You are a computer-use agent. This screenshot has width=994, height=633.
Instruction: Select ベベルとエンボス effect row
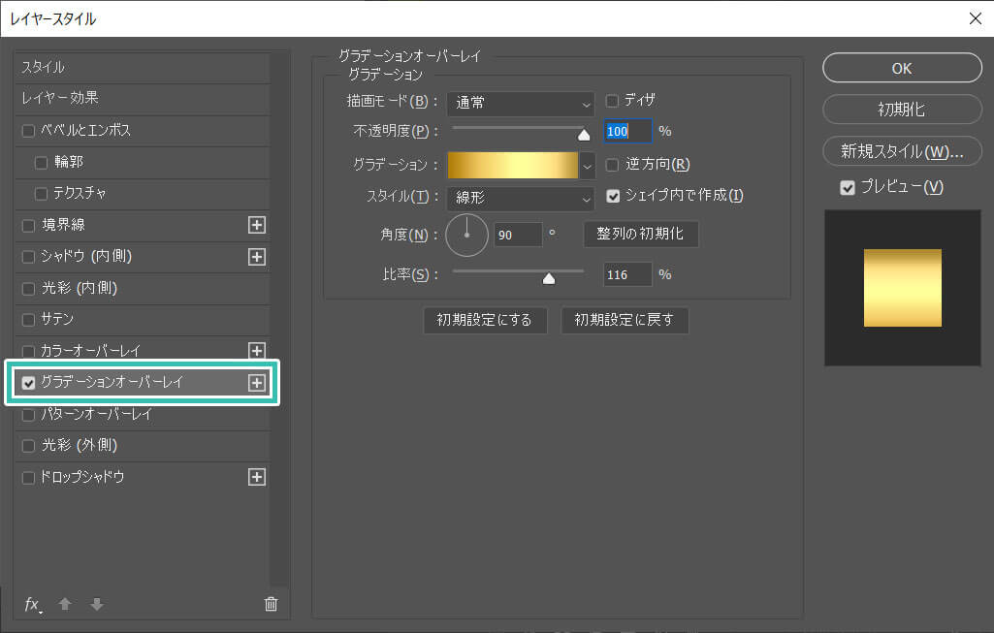click(x=143, y=131)
